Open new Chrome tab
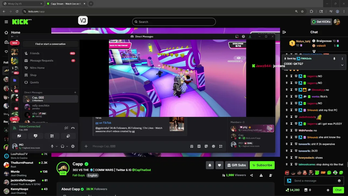The height and width of the screenshot is (196, 348). click(91, 4)
